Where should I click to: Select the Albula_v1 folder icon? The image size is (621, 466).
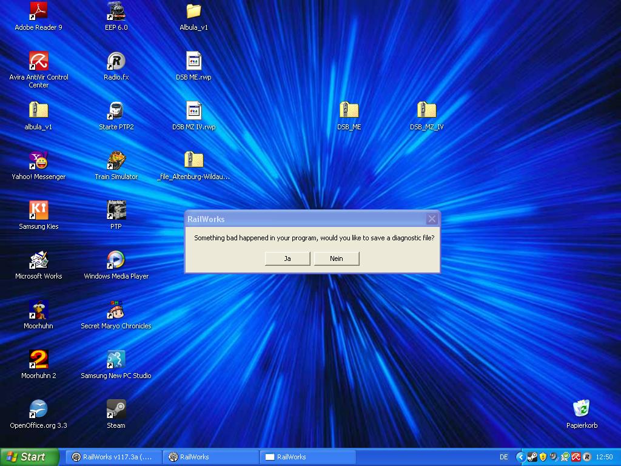[193, 16]
